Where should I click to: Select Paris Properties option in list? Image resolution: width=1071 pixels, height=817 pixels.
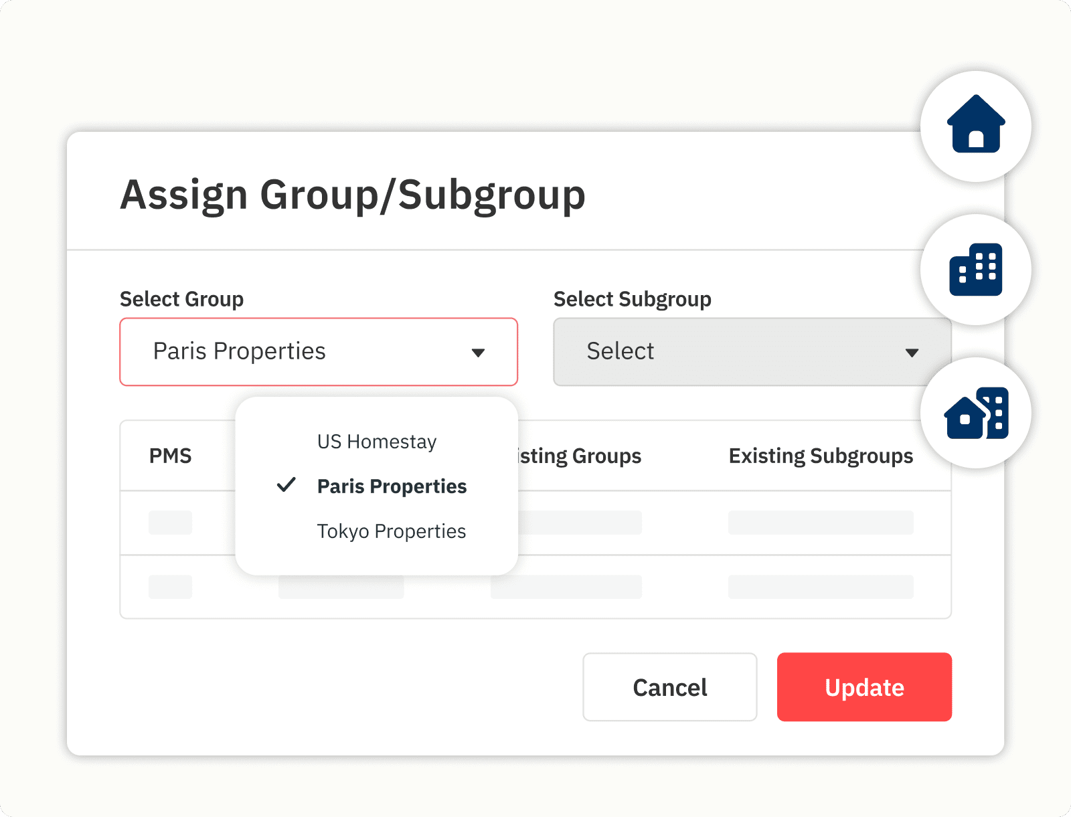[x=392, y=486]
